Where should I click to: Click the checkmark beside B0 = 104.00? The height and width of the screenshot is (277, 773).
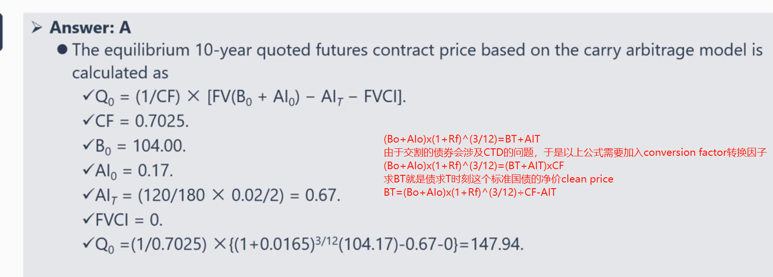click(x=88, y=145)
